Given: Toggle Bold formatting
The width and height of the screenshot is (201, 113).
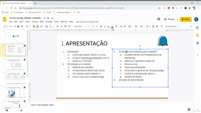Looking at the screenshot, I should click(x=101, y=26).
